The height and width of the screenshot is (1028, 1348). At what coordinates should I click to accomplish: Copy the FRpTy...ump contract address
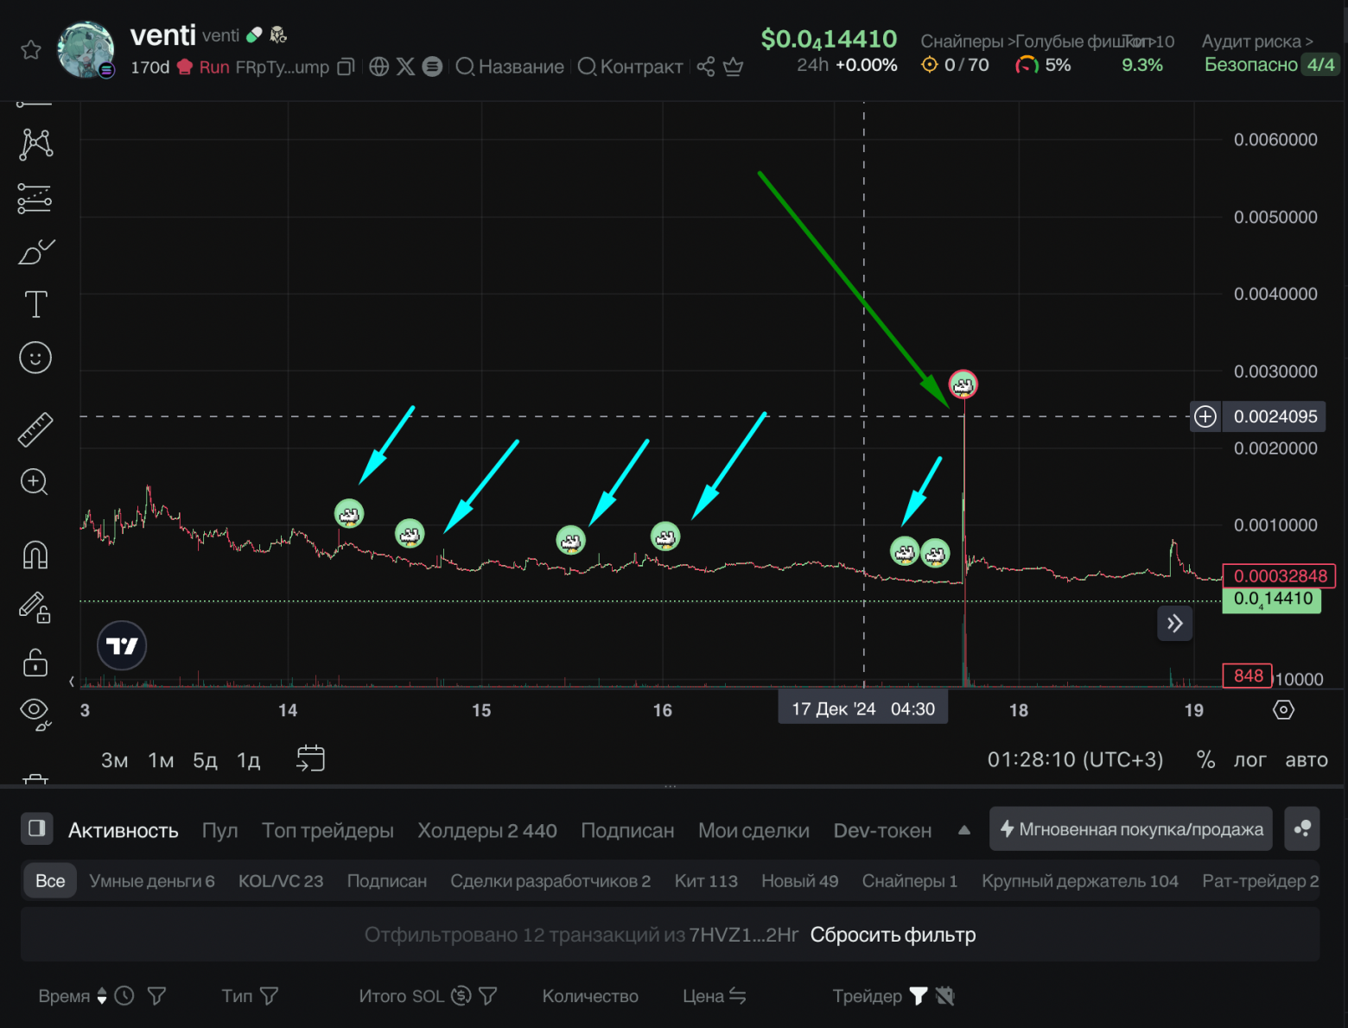point(346,67)
